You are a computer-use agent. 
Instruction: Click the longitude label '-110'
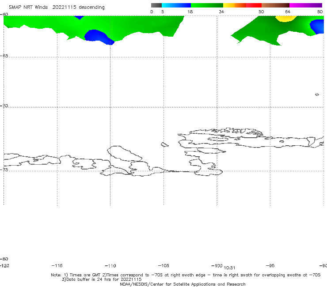(110, 266)
